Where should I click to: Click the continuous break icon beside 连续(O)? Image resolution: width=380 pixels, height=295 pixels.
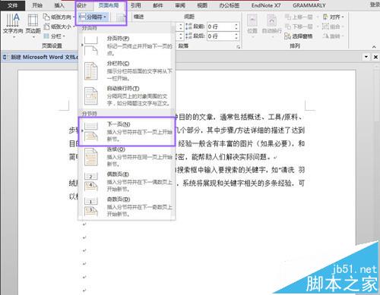90,156
